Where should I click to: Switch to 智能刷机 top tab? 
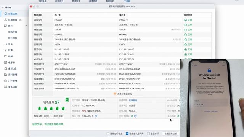click(x=110, y=1)
